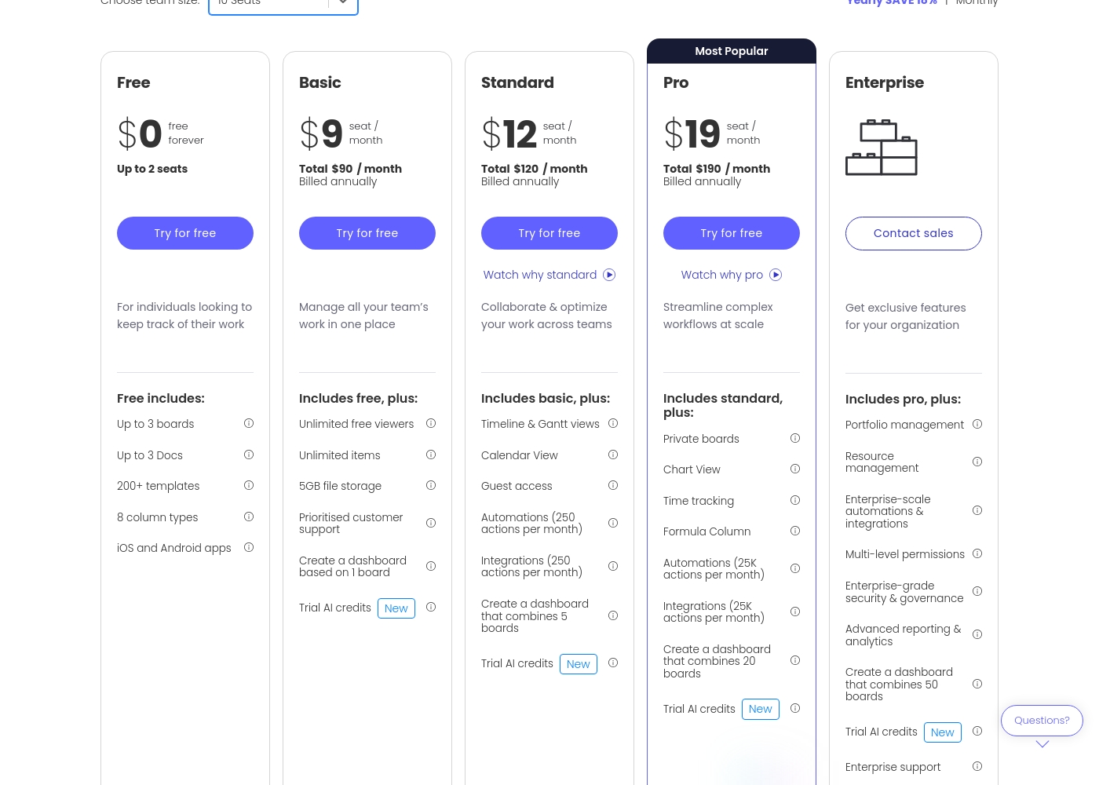Click the play icon beside Watch why standard
This screenshot has height=785, width=1099.
[609, 275]
